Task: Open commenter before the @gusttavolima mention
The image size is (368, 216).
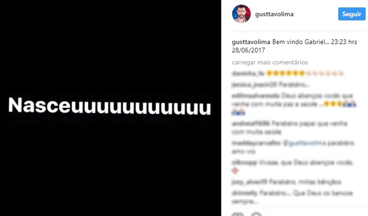Action: [x=256, y=143]
